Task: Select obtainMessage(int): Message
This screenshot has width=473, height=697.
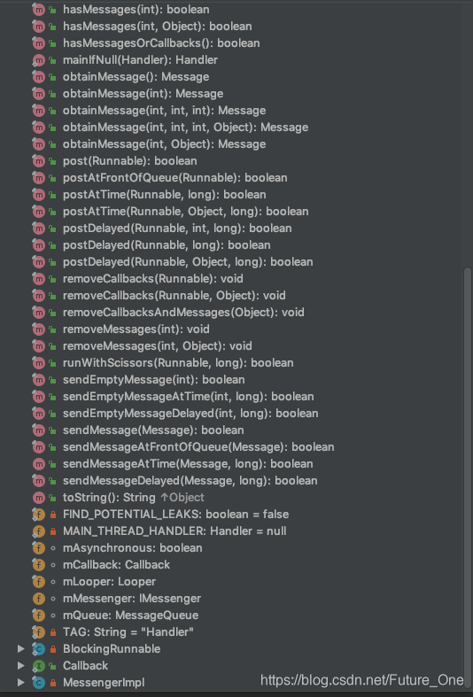Action: click(143, 94)
